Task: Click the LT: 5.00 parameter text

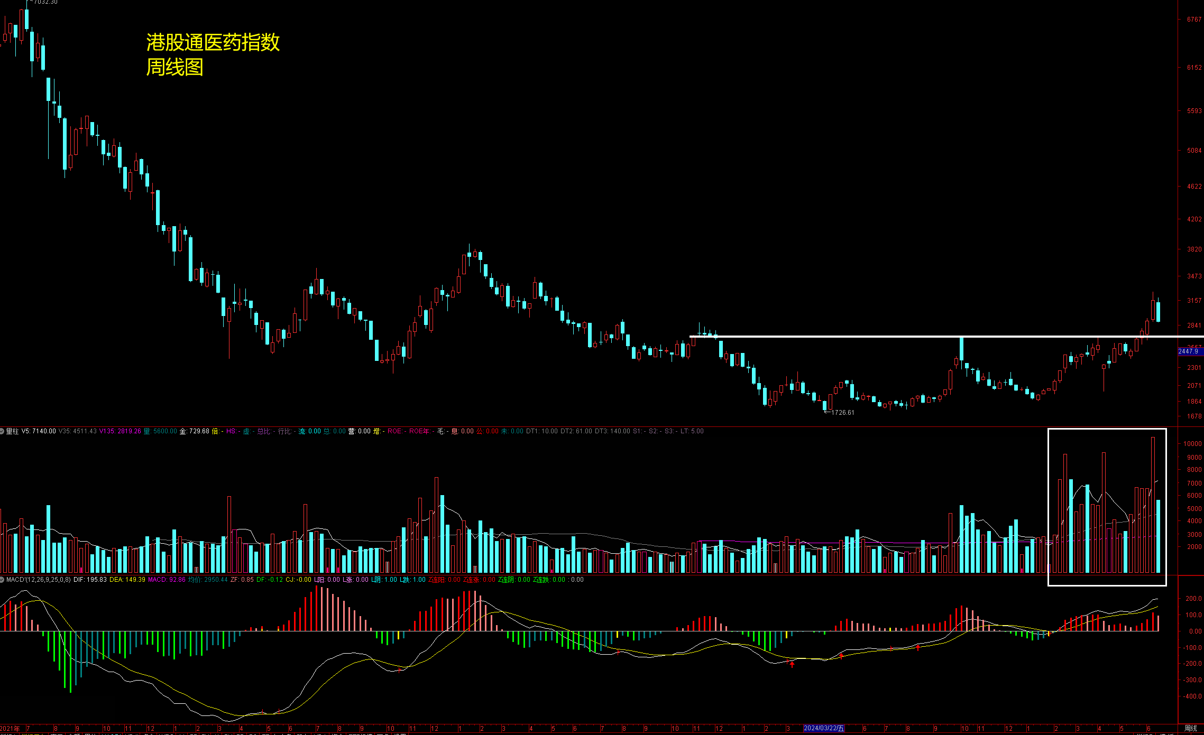Action: [692, 431]
